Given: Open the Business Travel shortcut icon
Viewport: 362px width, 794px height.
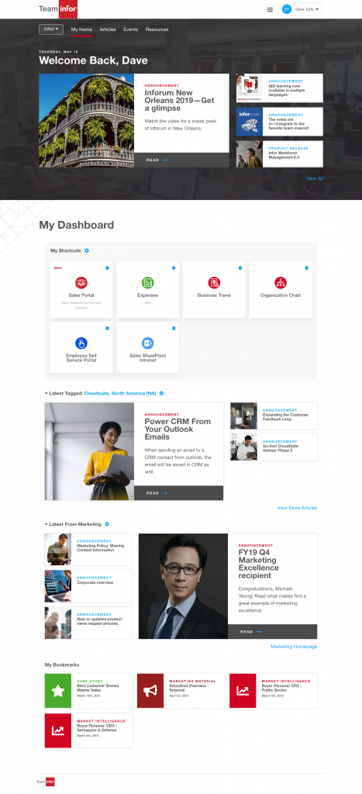Looking at the screenshot, I should click(x=214, y=282).
